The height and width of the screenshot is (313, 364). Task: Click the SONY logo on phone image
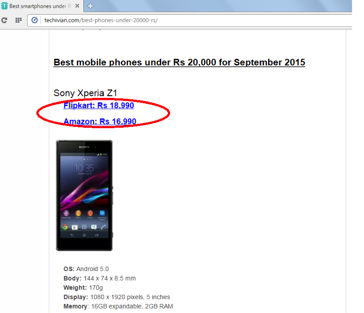pyautogui.click(x=84, y=147)
